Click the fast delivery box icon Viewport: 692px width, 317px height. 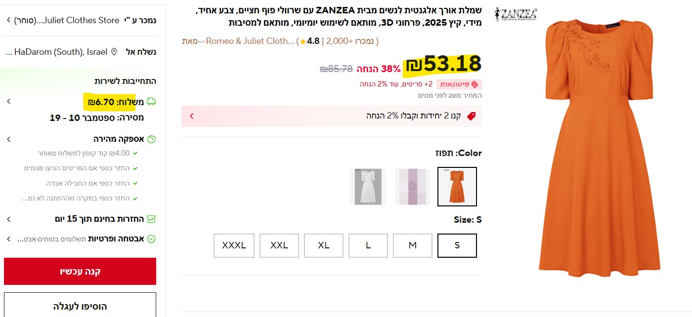click(x=152, y=139)
